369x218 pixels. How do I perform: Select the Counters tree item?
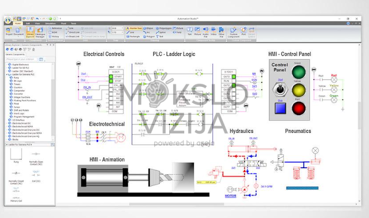coord(18,87)
